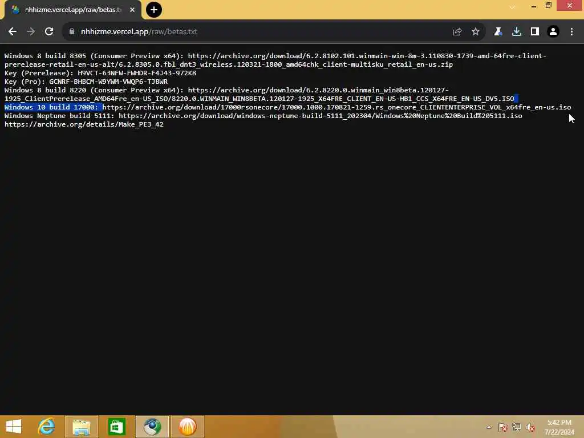This screenshot has height=438, width=584.
Task: Restore down the browser window
Action: tap(548, 6)
